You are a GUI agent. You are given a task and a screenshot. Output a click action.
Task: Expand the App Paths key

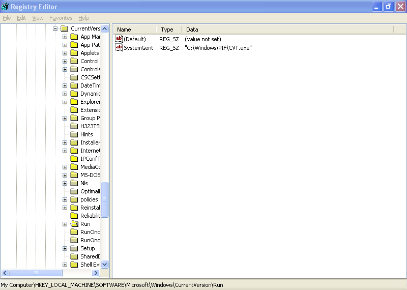tap(65, 45)
